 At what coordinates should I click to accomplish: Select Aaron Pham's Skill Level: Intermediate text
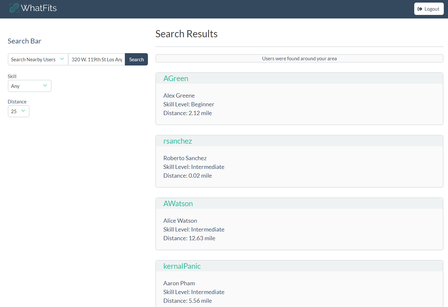194,292
